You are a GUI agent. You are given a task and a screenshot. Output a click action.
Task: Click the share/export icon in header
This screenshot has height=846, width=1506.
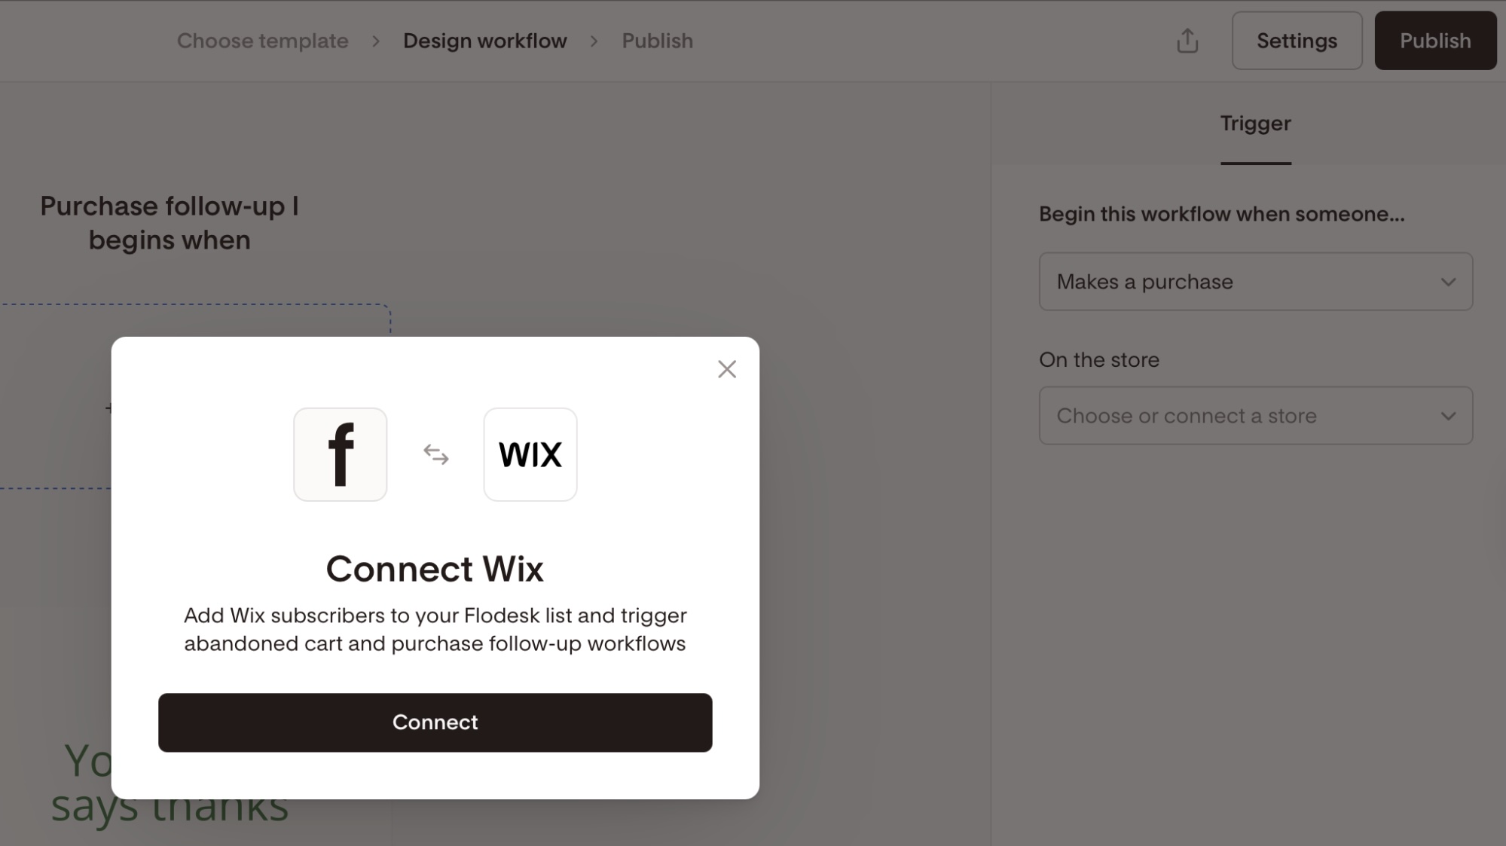1187,41
